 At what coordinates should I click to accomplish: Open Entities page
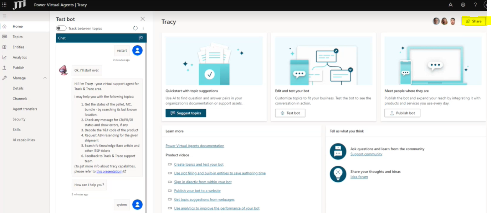tap(19, 47)
